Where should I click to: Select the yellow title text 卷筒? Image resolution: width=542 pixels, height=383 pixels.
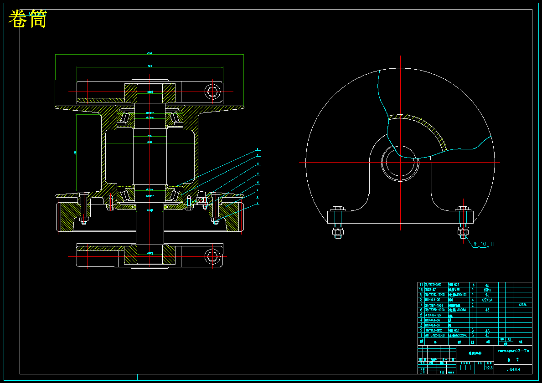pos(27,19)
